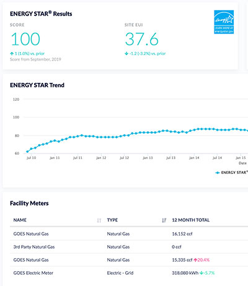Image resolution: width=248 pixels, height=286 pixels.
Task: Select the 3rd Party Natural Gas row
Action: click(129, 247)
